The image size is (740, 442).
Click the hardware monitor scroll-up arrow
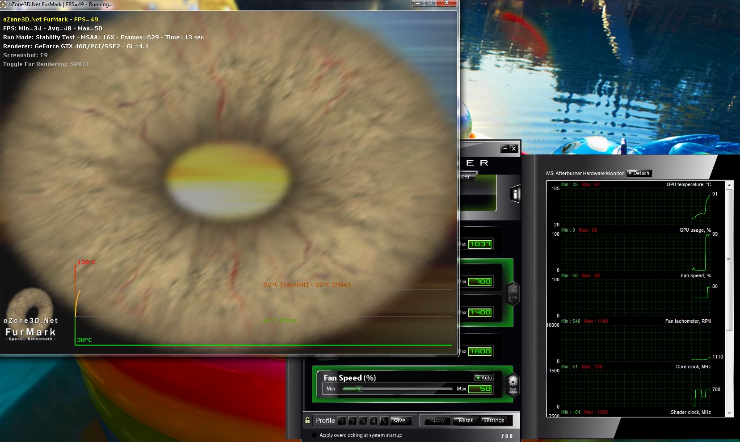coord(730,185)
